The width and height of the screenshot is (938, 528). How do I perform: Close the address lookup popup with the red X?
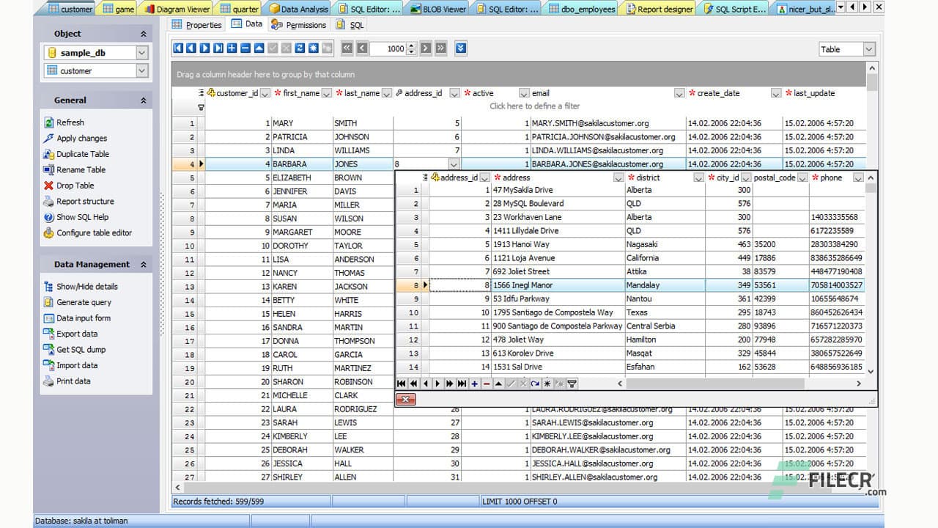point(406,400)
